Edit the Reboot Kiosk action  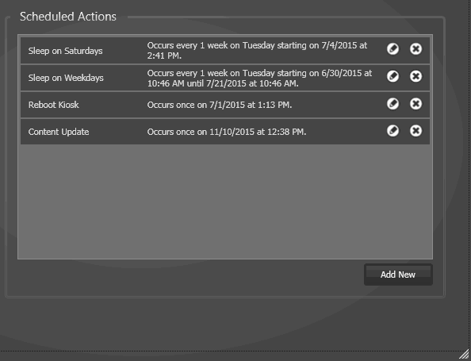pos(393,104)
